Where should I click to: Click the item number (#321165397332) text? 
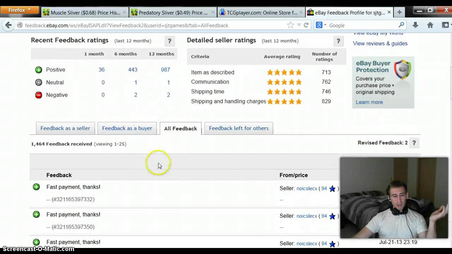pyautogui.click(x=73, y=199)
